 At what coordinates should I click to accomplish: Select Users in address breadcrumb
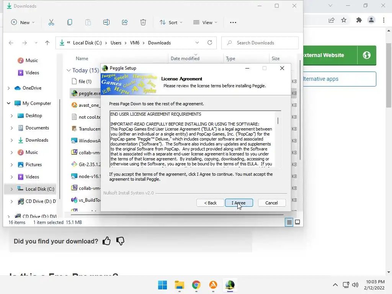[116, 43]
